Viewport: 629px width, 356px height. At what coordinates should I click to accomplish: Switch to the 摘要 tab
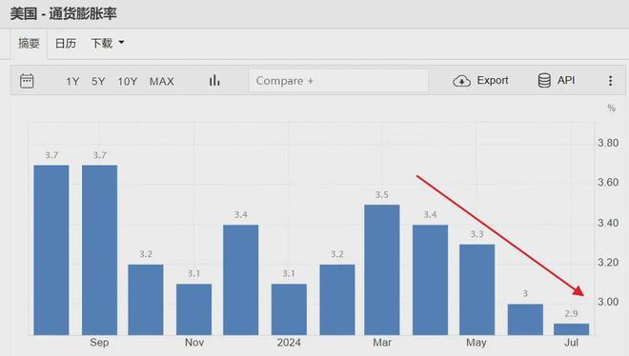click(29, 43)
